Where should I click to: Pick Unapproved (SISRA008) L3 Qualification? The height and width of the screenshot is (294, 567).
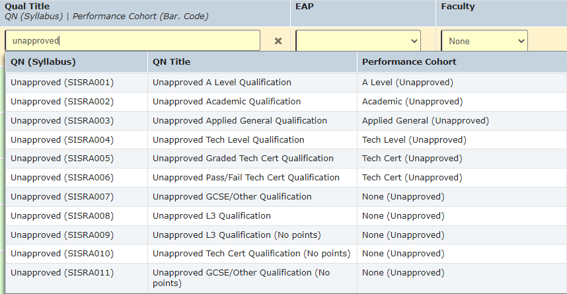coord(62,216)
